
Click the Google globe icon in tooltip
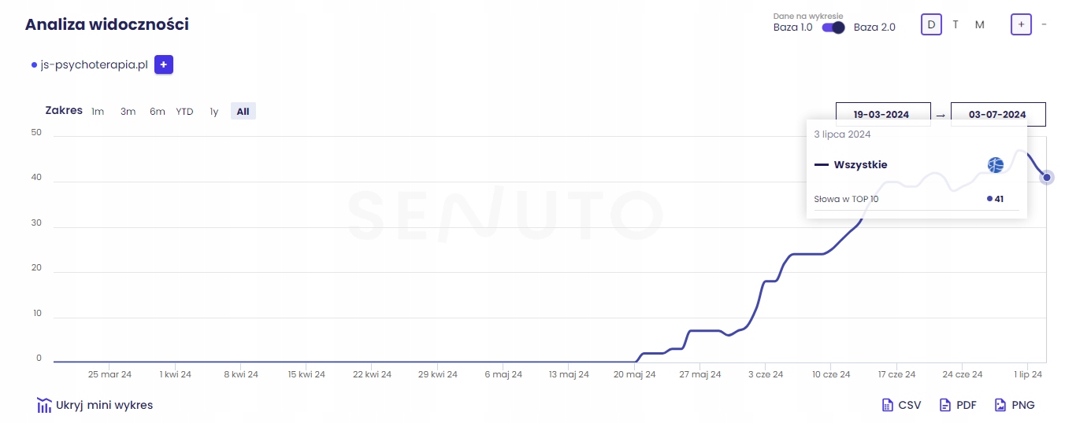coord(996,165)
